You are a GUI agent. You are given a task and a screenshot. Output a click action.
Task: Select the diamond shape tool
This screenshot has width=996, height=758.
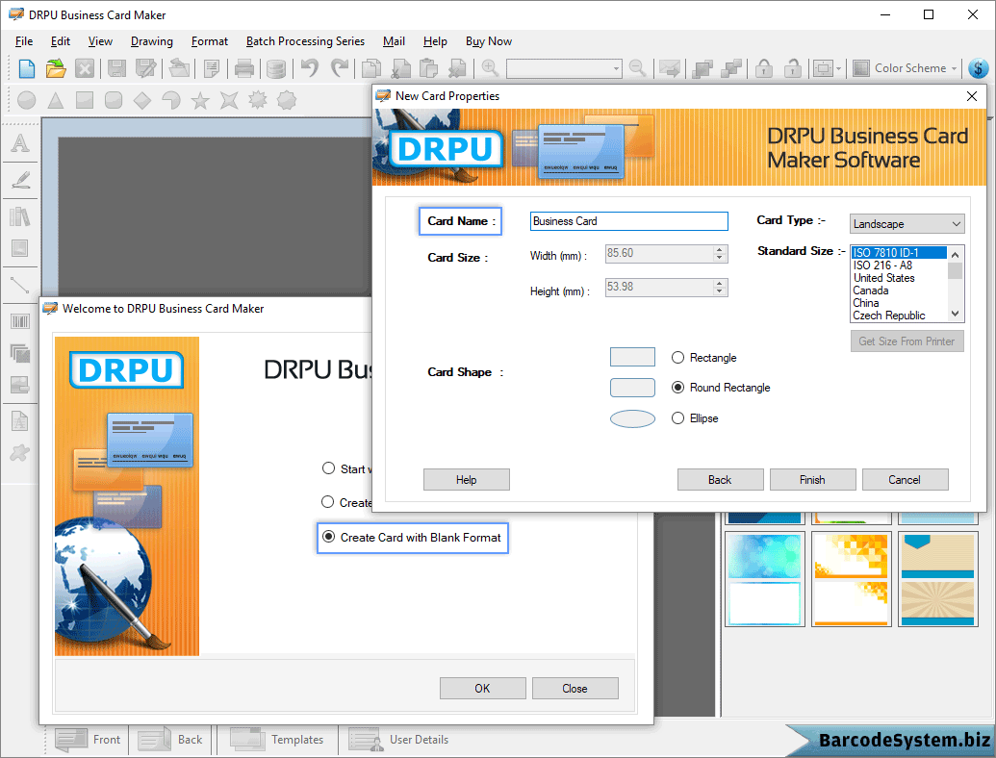pyautogui.click(x=142, y=100)
